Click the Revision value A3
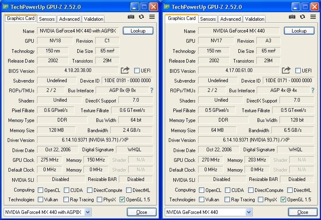Screen dimensions: 321x220 point(269,41)
